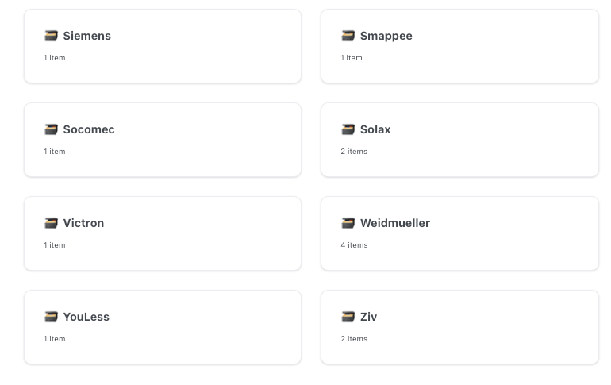Click the card index icon beside Solax
The image size is (611, 385).
pyautogui.click(x=348, y=129)
